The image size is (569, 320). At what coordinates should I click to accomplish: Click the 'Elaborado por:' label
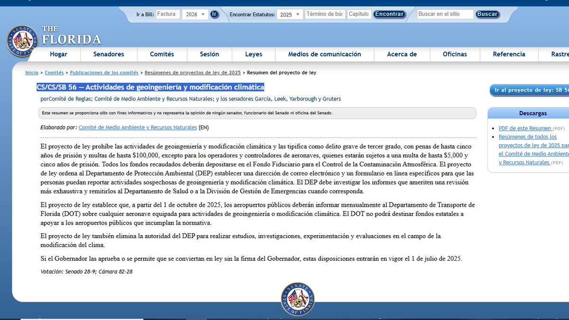click(59, 128)
